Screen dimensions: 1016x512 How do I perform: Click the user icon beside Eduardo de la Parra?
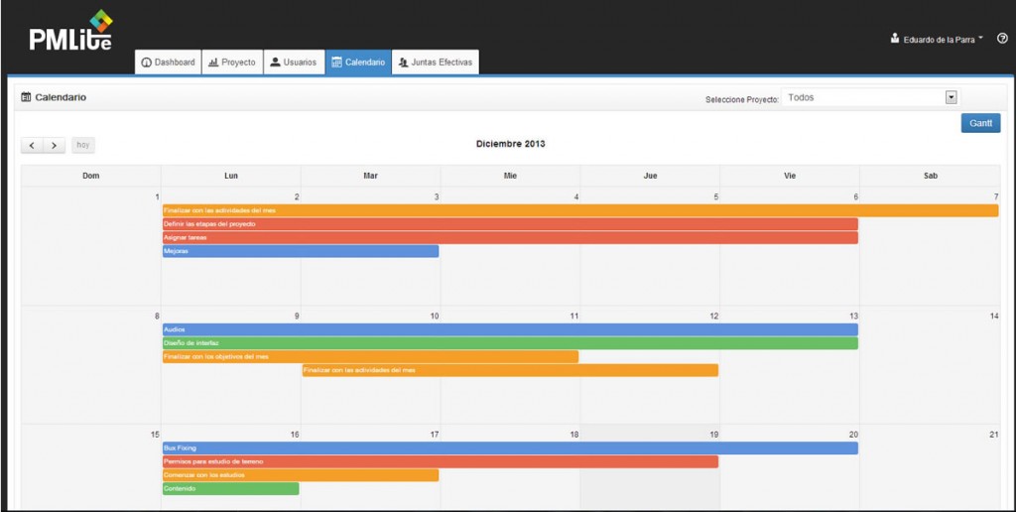tap(895, 39)
